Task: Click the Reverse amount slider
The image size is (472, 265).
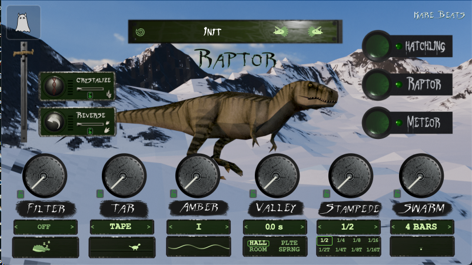Action: tap(90, 124)
